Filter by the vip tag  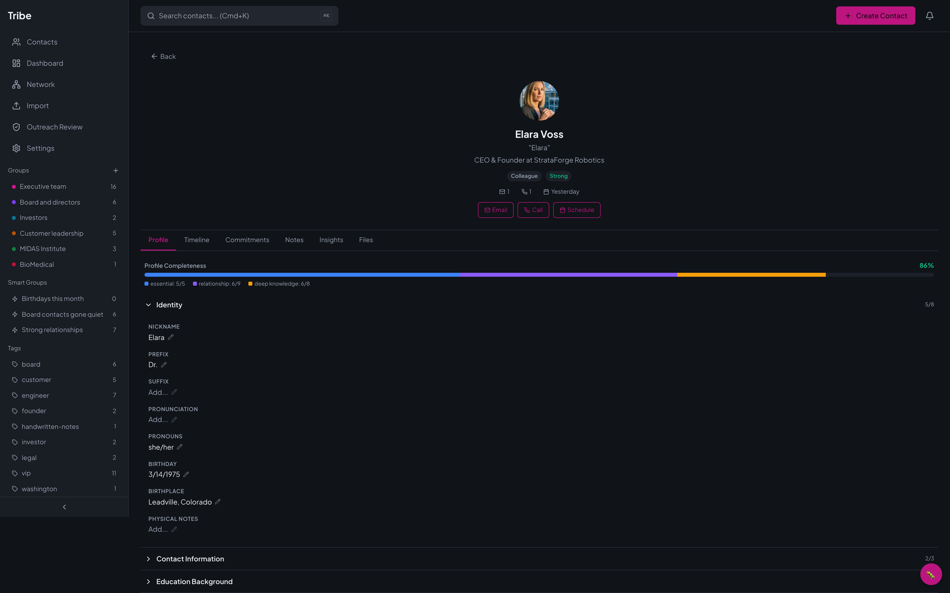[x=64, y=473]
